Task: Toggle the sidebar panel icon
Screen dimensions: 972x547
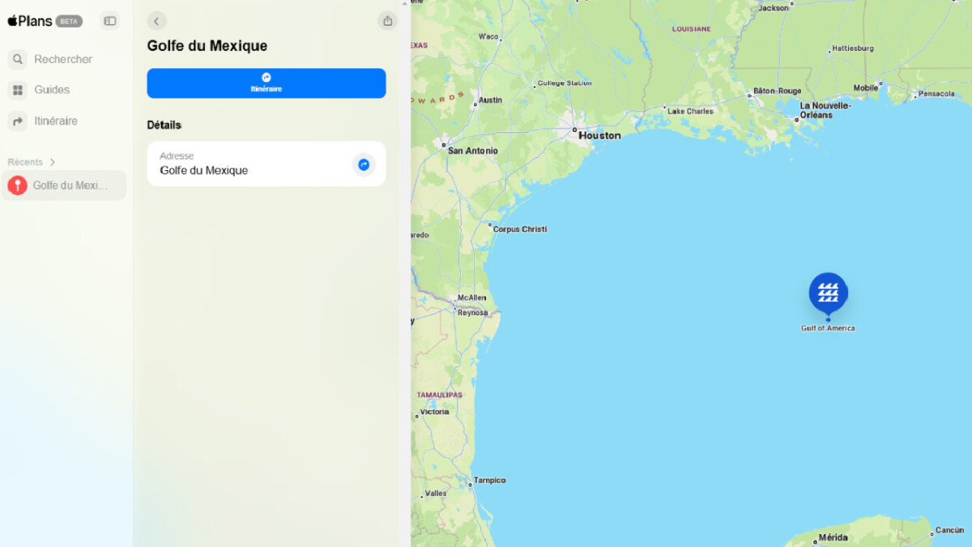Action: [x=110, y=21]
